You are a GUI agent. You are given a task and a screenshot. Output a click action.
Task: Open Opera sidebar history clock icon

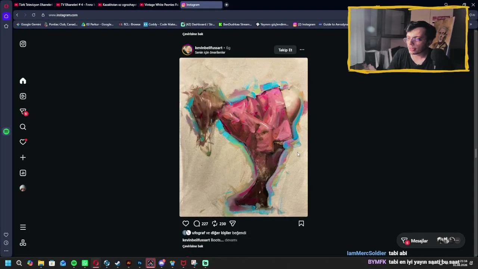6,243
